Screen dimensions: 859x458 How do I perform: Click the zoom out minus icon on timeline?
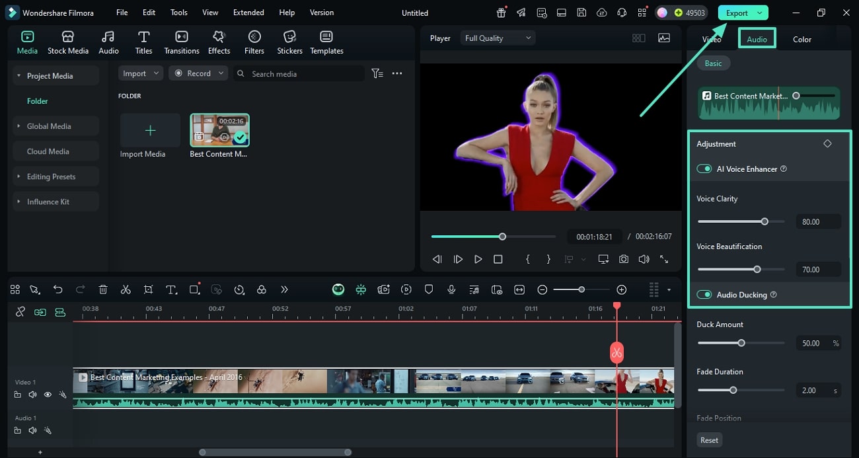coord(542,289)
